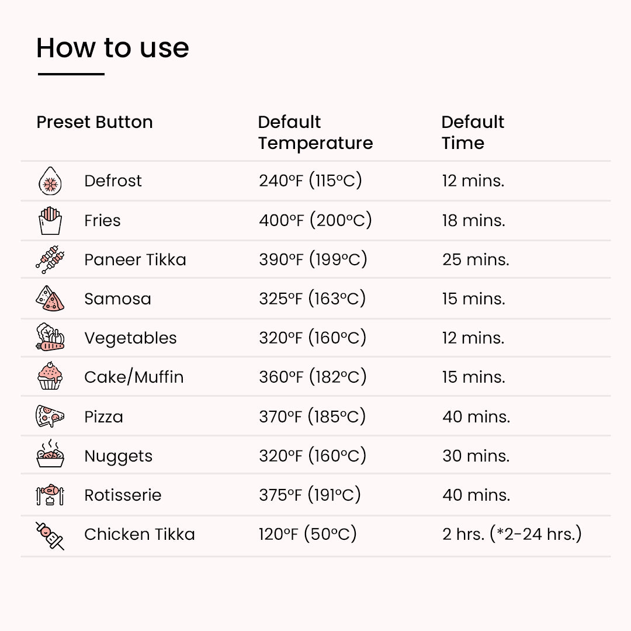Click the Default Temperature column header
631x631 pixels.
coord(315,133)
